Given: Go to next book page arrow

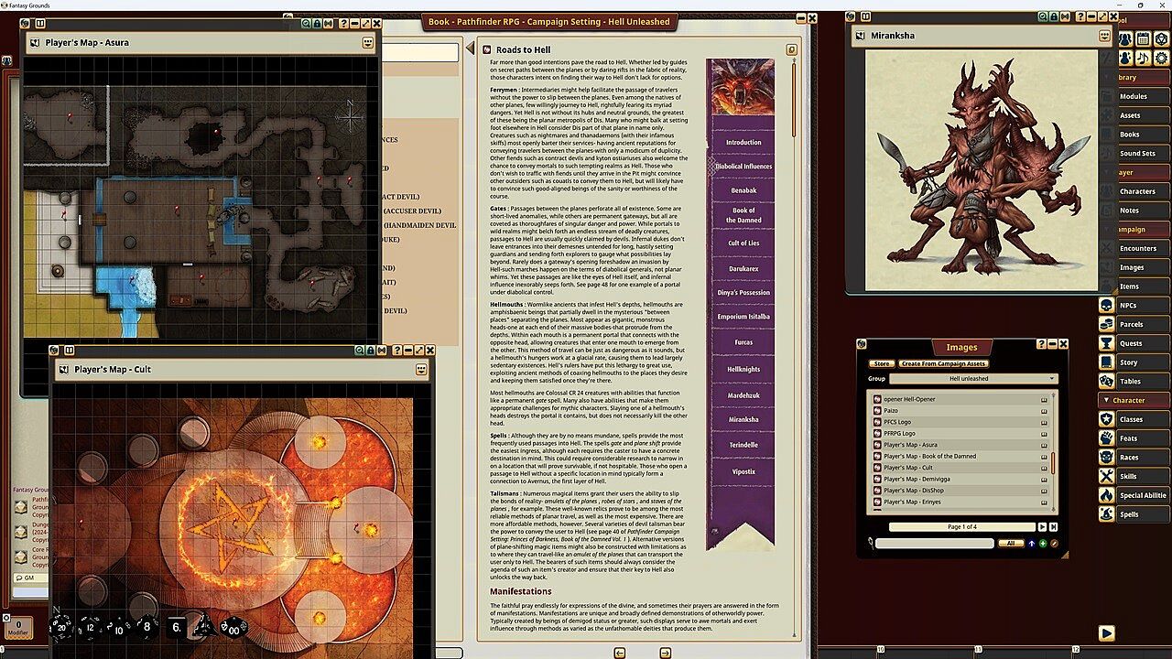Looking at the screenshot, I should tap(666, 653).
